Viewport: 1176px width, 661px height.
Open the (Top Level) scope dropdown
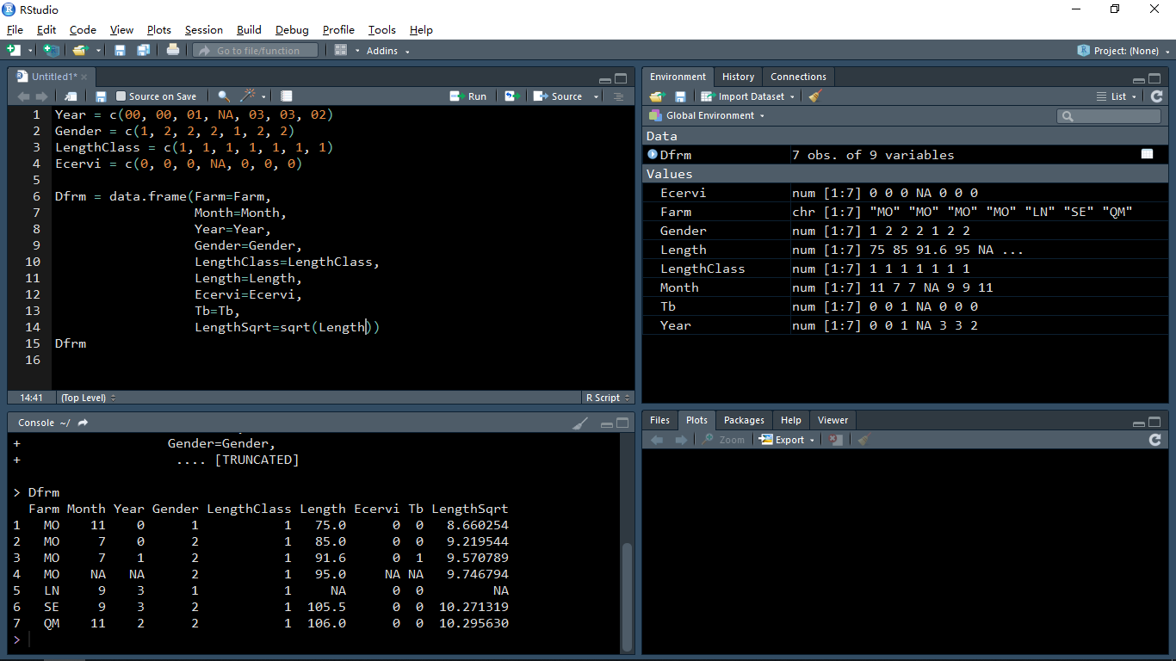click(87, 398)
